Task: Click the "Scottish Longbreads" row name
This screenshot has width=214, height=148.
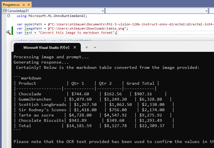Action: [x=42, y=105]
